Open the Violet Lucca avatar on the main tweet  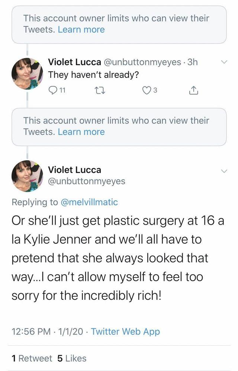[x=27, y=176]
